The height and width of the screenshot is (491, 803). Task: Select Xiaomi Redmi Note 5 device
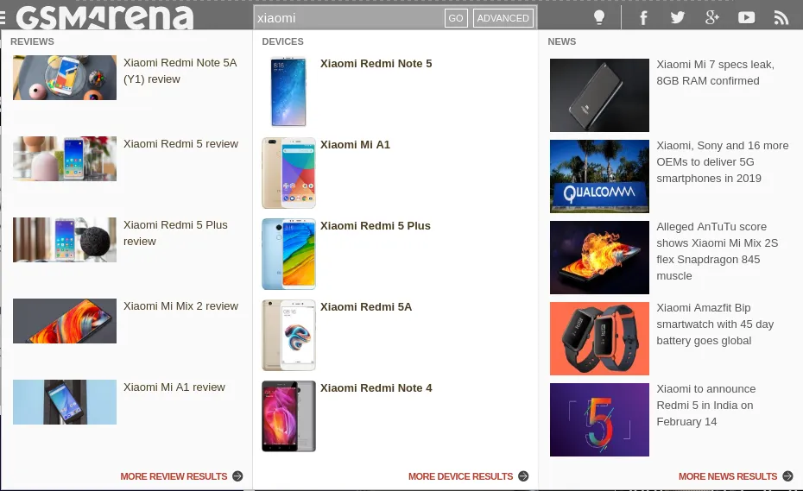pyautogui.click(x=376, y=64)
